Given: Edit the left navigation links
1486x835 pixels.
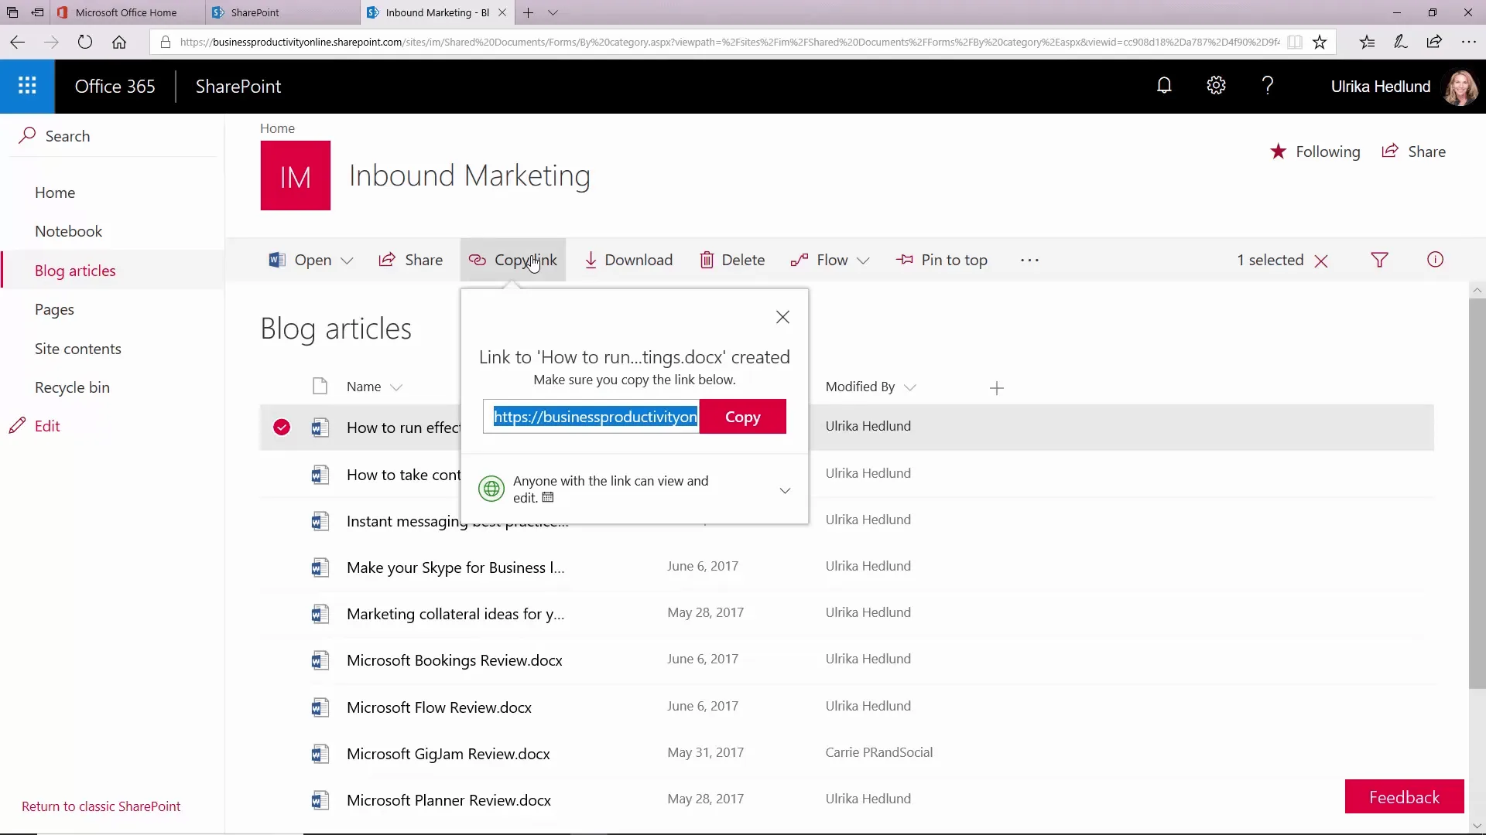Looking at the screenshot, I should point(35,426).
